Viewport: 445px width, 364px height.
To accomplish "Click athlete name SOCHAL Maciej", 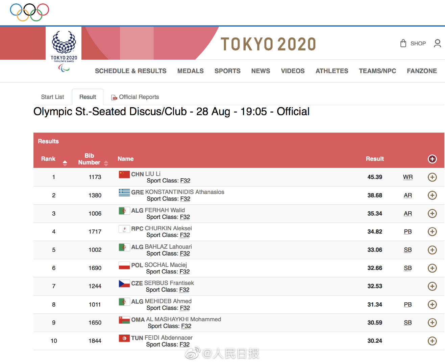I will pos(166,265).
